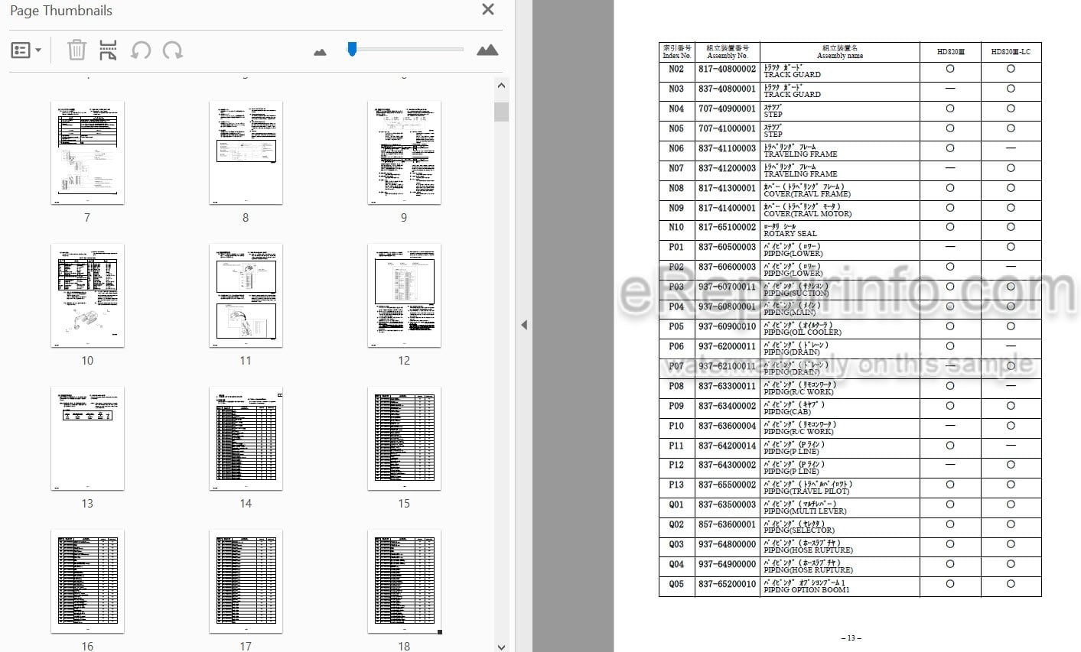Image resolution: width=1081 pixels, height=652 pixels.
Task: Rotate pages counterclockwise
Action: pos(141,50)
